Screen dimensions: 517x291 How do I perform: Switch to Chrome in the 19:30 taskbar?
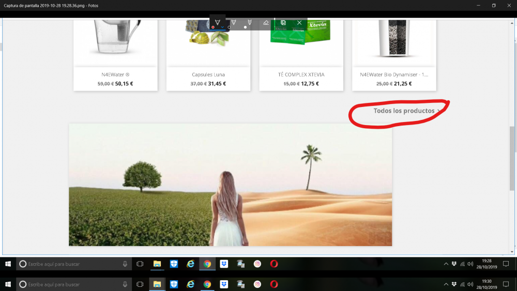pos(207,284)
